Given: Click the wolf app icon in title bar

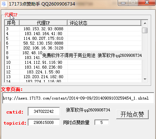Looking at the screenshot, I should (x=4, y=4).
